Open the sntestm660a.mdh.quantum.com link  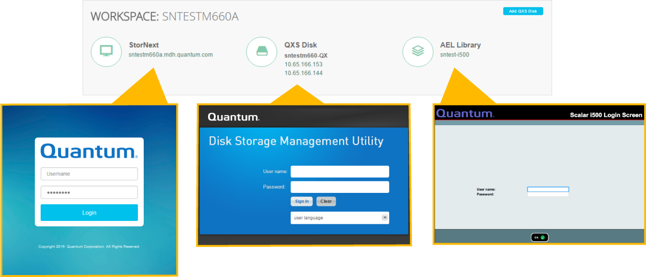171,55
